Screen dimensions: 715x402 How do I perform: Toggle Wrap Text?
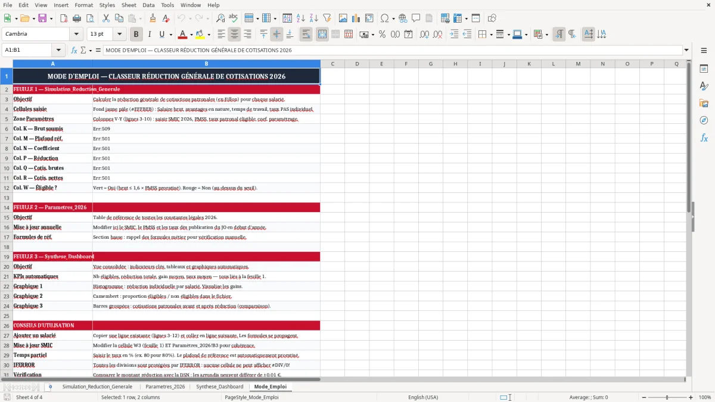(x=306, y=35)
